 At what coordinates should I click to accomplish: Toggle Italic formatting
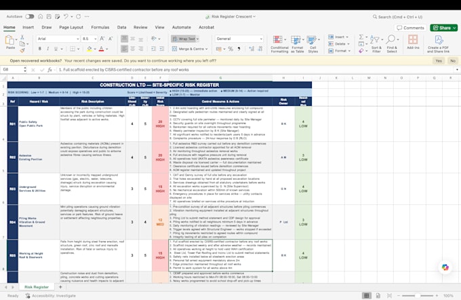[x=47, y=49]
